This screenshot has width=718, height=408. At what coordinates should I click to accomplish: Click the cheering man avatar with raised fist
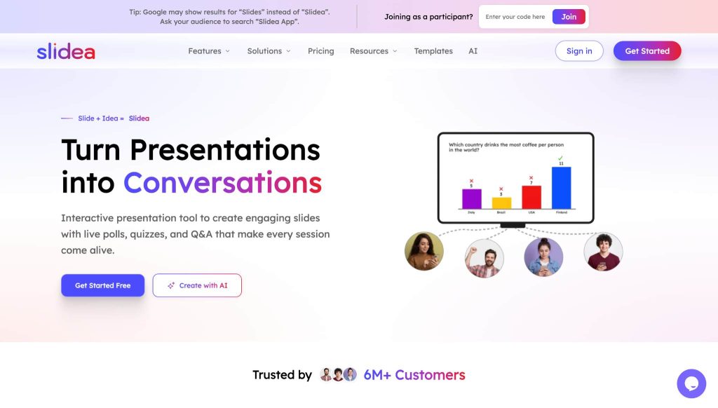[x=484, y=258]
